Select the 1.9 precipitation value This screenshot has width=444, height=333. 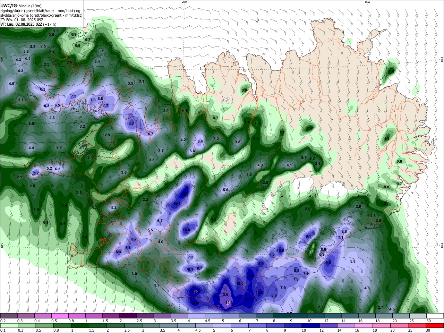36,209
